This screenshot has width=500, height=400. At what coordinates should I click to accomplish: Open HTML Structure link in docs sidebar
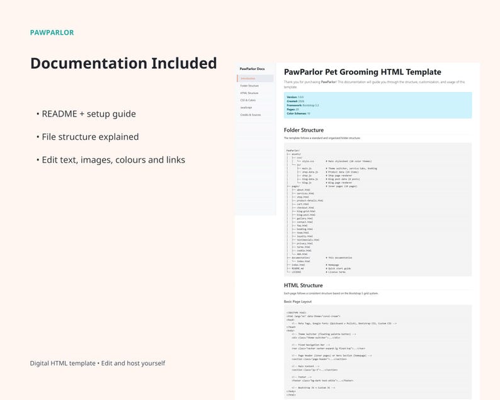(x=249, y=93)
